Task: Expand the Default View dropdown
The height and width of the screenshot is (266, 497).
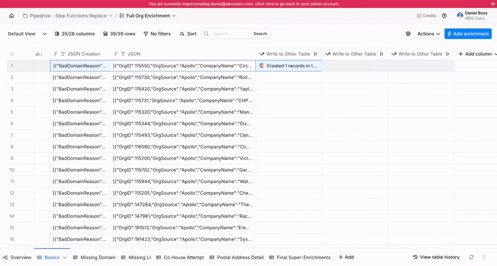Action: [x=27, y=34]
